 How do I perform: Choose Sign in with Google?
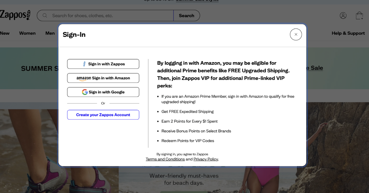click(103, 92)
